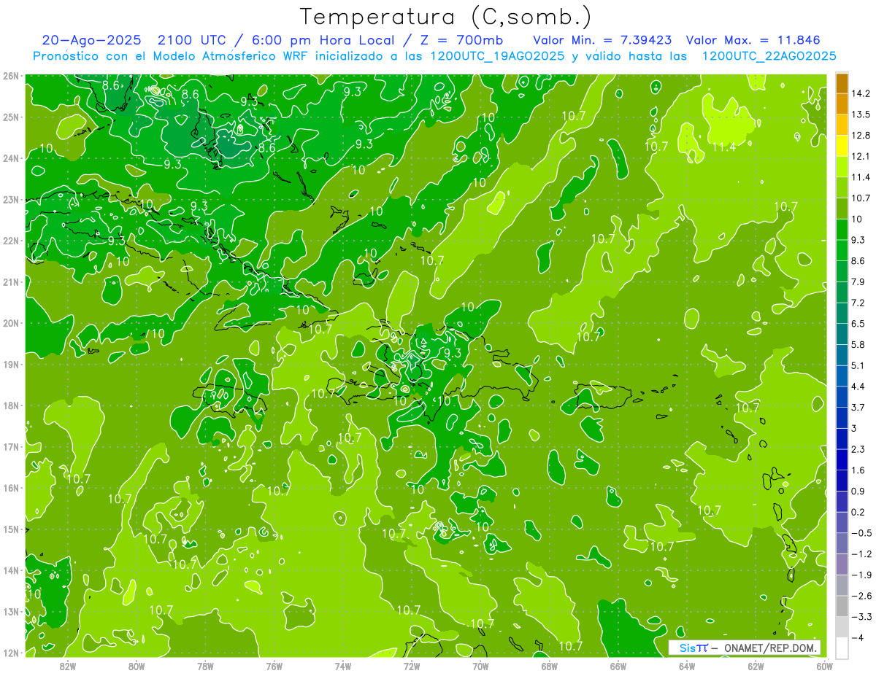This screenshot has width=876, height=676.
Task: Click the 16N latitude axis label
Action: 10,488
